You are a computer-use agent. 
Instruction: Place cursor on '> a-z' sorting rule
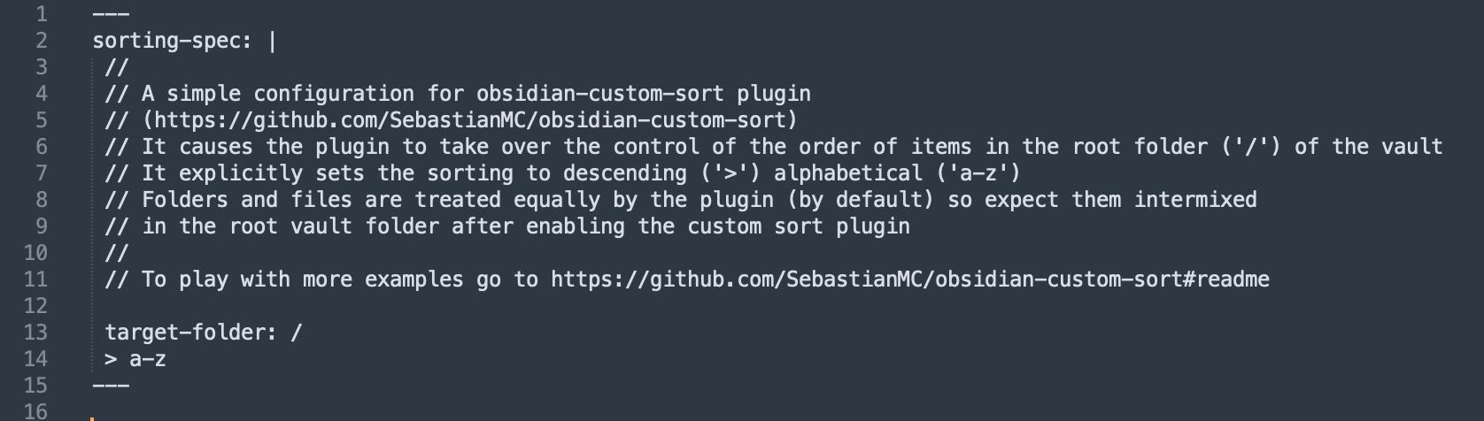pos(135,359)
